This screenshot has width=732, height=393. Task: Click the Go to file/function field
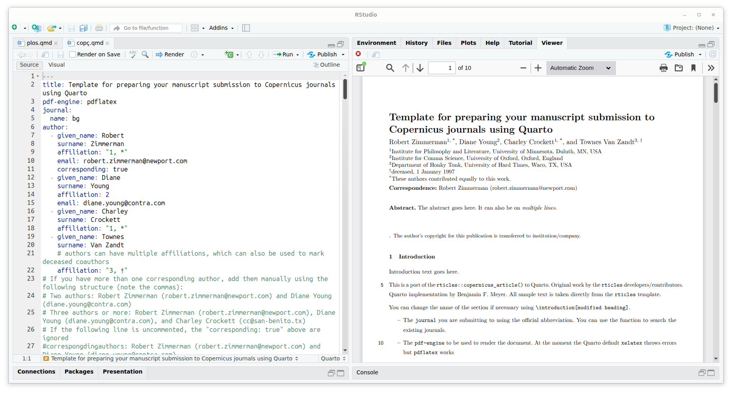pos(146,28)
